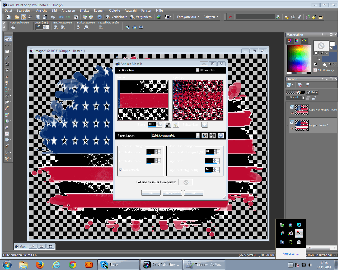Select the Dropper tool in toolbox
This screenshot has height=270, width=338.
(x=7, y=58)
